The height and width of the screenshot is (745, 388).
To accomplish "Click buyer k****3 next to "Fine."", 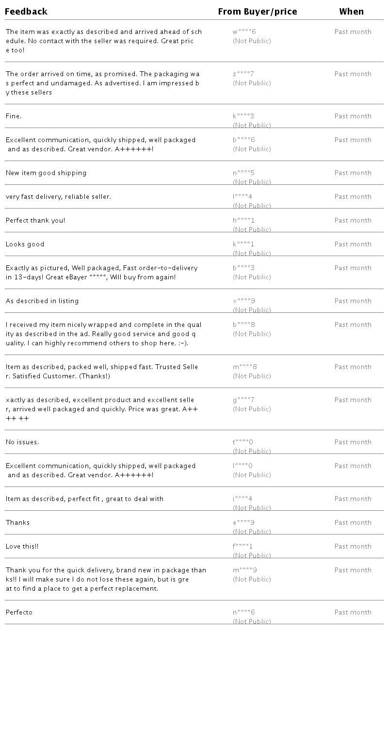I will pos(243,116).
